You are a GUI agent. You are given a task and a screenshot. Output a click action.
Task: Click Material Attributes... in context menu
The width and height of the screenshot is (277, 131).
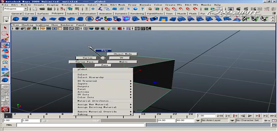click(x=95, y=101)
